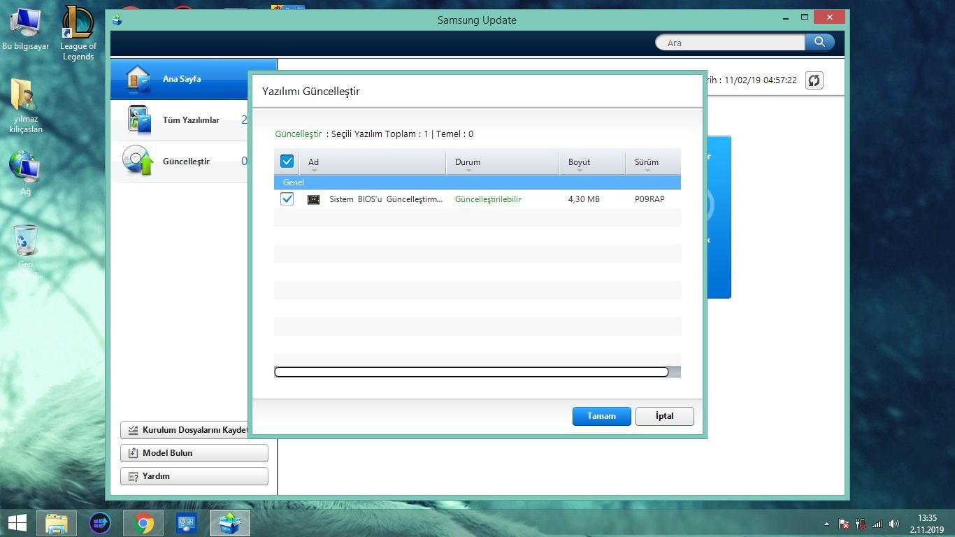Select the Genel group row
Image resolution: width=955 pixels, height=537 pixels.
477,182
